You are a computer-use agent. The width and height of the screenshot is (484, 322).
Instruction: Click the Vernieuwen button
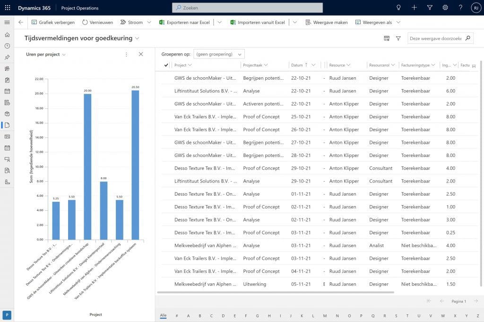97,22
